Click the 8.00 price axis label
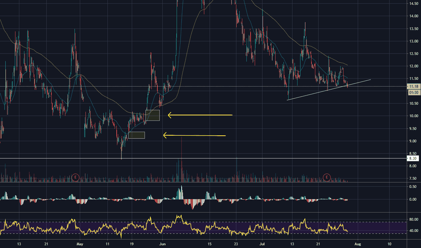Image resolution: width=421 pixels, height=248 pixels. [413, 166]
